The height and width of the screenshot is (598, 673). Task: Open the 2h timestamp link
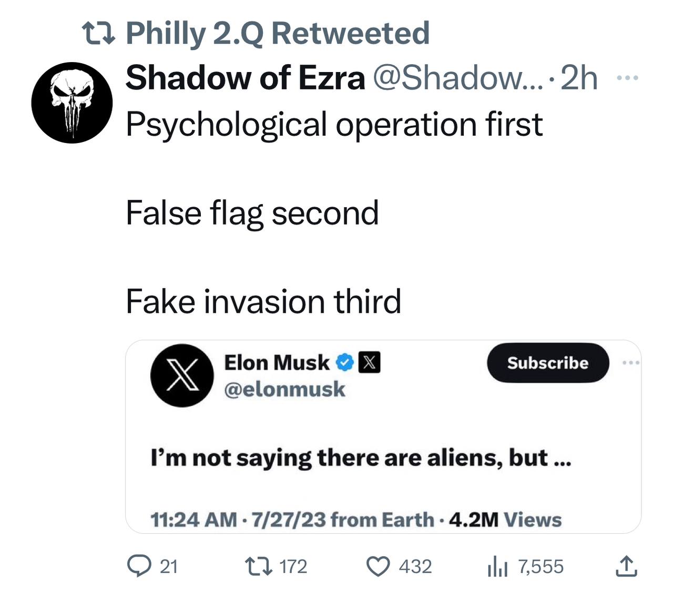click(x=579, y=78)
